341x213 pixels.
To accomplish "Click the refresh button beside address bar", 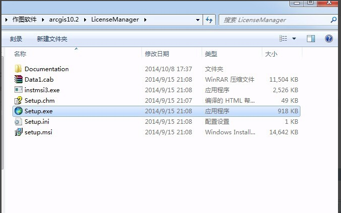I will (209, 20).
